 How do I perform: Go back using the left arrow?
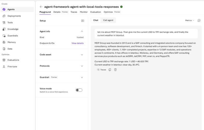pos(41,7)
